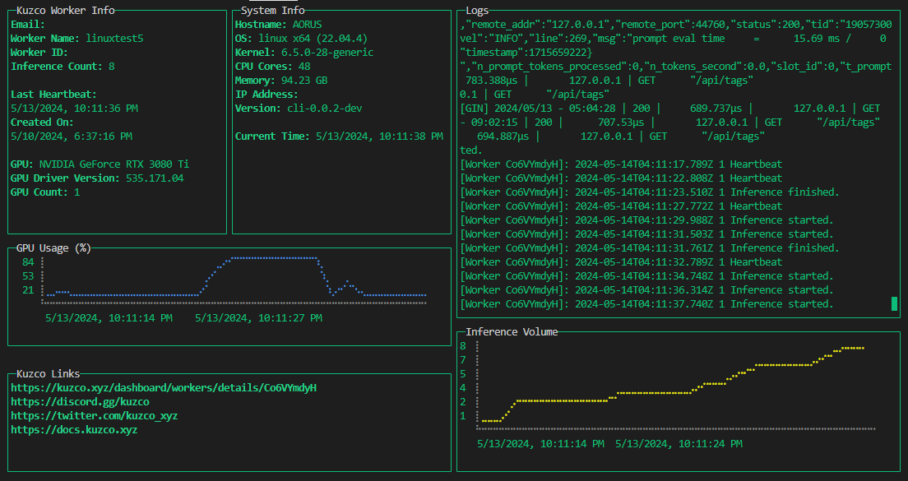Click the GPU Usage axis label "53"

(x=28, y=276)
